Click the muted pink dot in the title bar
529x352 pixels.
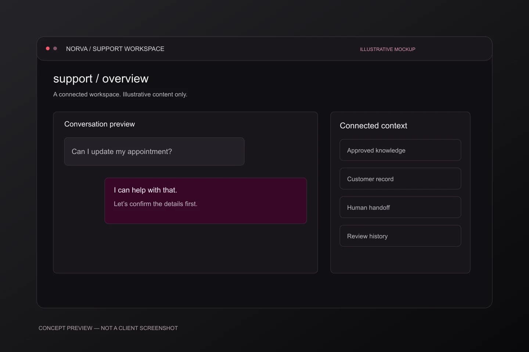click(55, 48)
